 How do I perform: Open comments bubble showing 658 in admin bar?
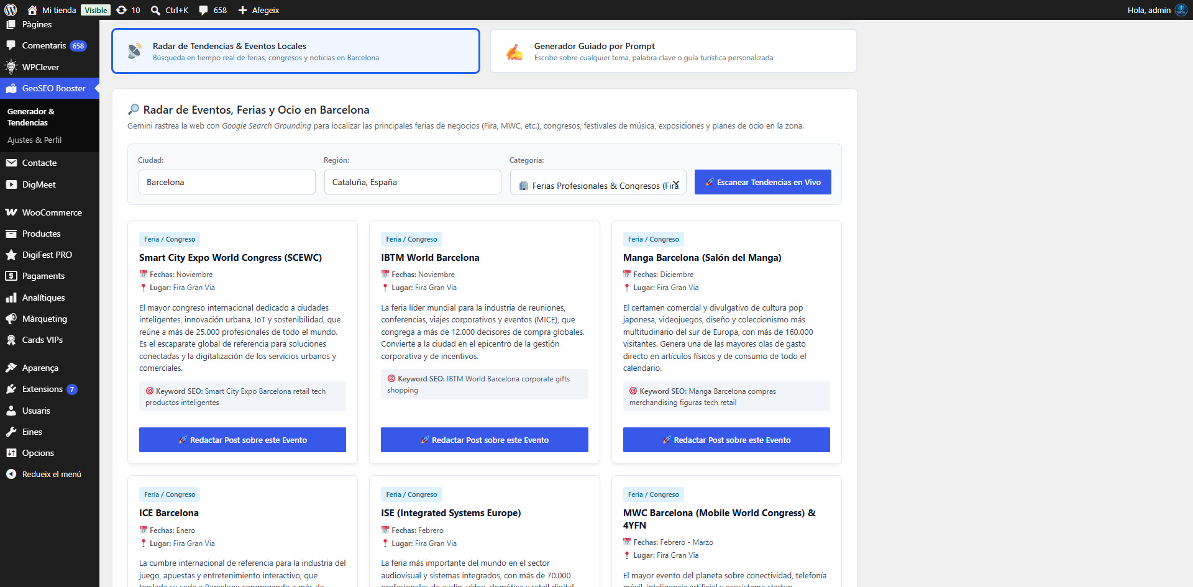click(x=213, y=10)
